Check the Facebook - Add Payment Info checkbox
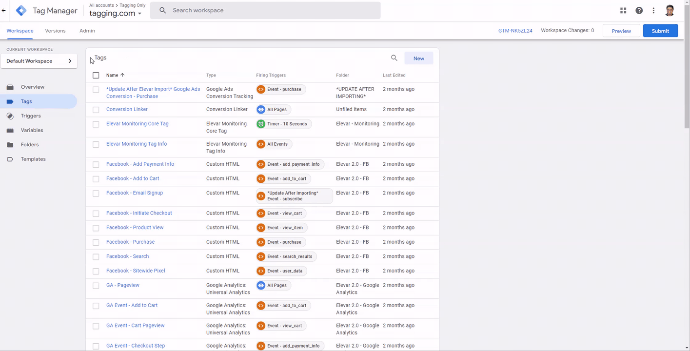Viewport: 690px width, 351px height. (96, 165)
